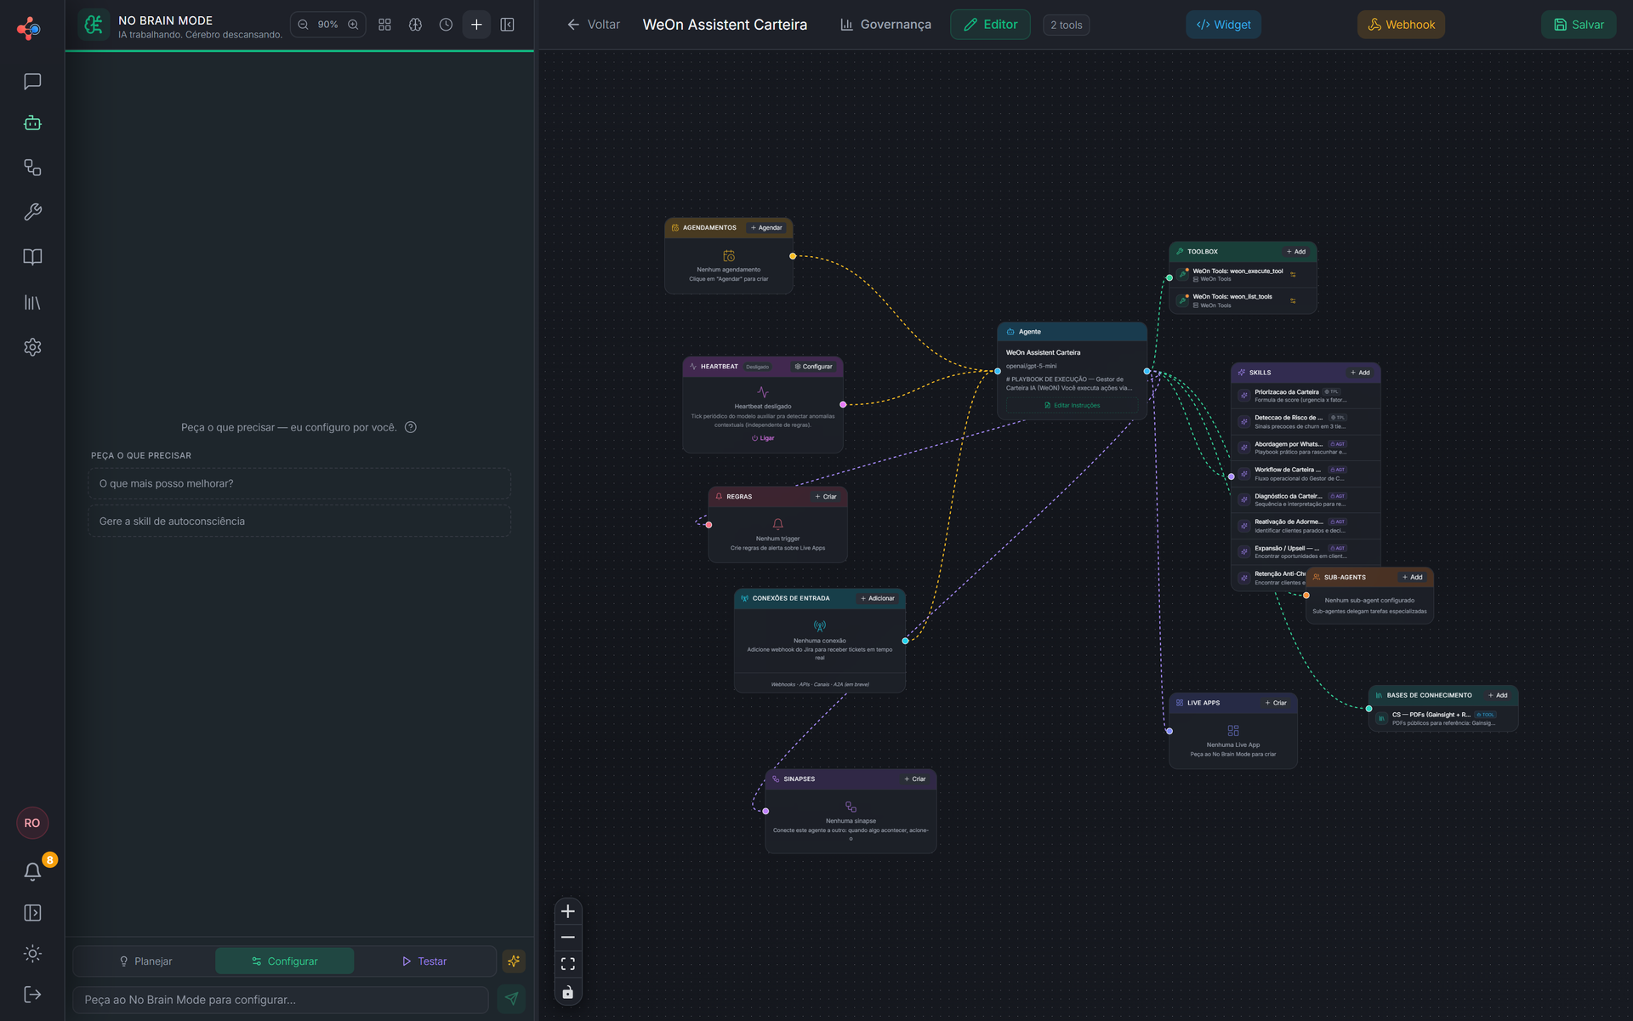Switch to Testar mode tab
The height and width of the screenshot is (1021, 1633).
[424, 961]
